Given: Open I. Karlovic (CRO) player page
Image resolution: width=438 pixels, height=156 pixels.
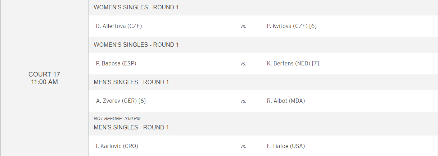Looking at the screenshot, I should click(x=117, y=146).
